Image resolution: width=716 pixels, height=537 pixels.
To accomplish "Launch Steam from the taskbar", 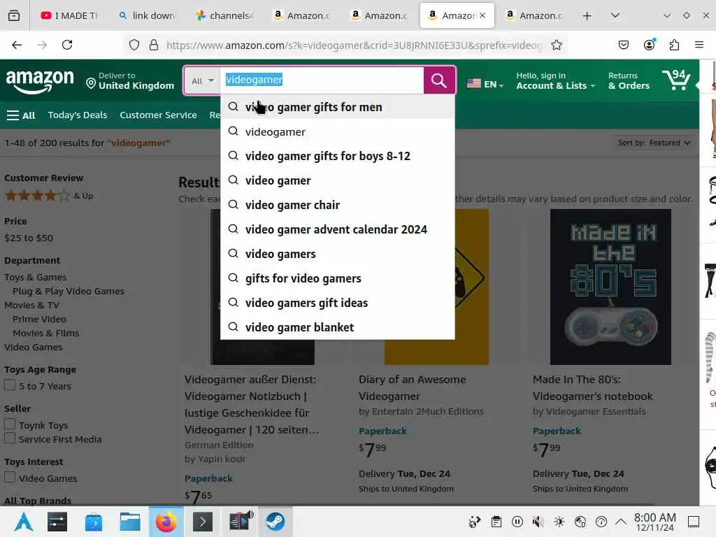I will (275, 522).
